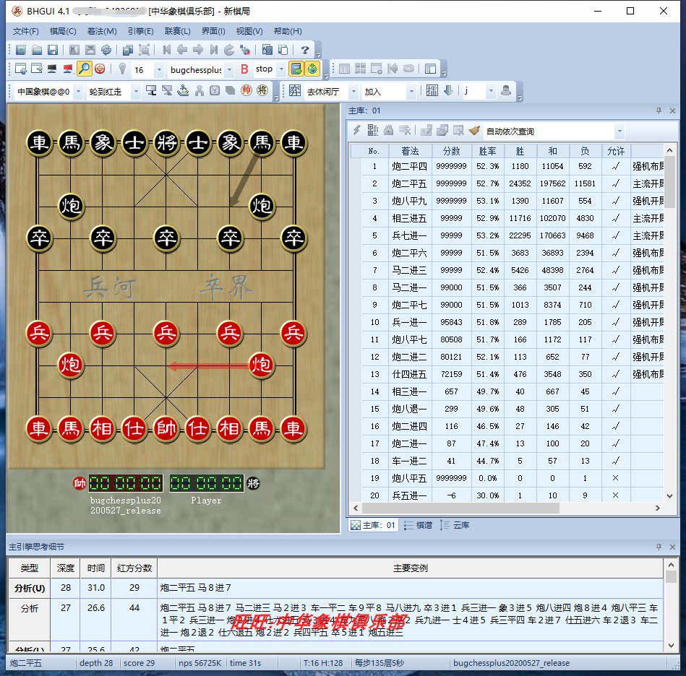Click the book table horizontal scrollbar
The width and height of the screenshot is (686, 676).
[x=460, y=508]
